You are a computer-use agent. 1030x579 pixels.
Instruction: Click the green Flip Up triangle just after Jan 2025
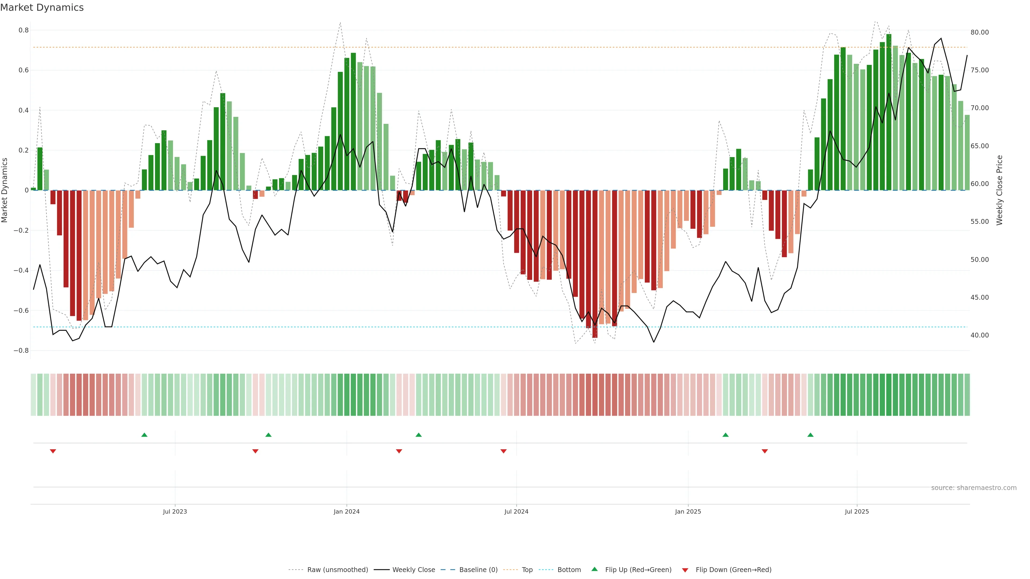tap(725, 435)
